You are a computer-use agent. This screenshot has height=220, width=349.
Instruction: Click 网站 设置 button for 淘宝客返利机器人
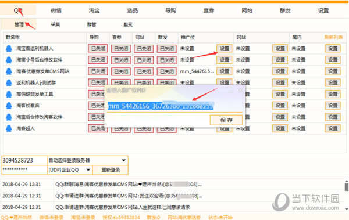coord(280,48)
